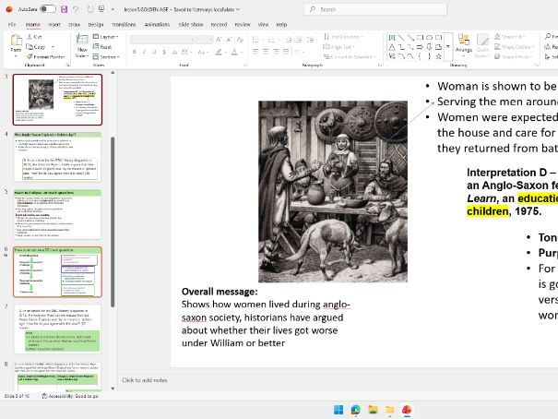Screen dimensions: 558x419
Task: Expand the file save location dropdown in title
Action: pos(238,9)
